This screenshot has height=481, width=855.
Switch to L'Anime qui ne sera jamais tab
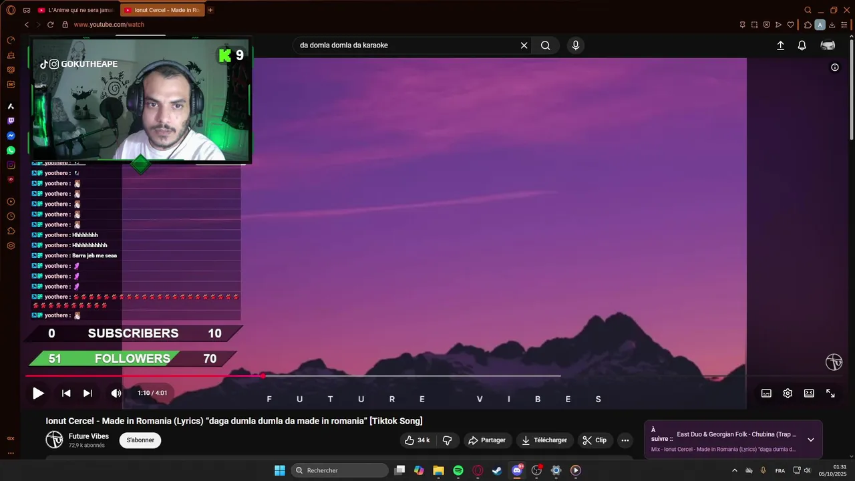tap(75, 10)
